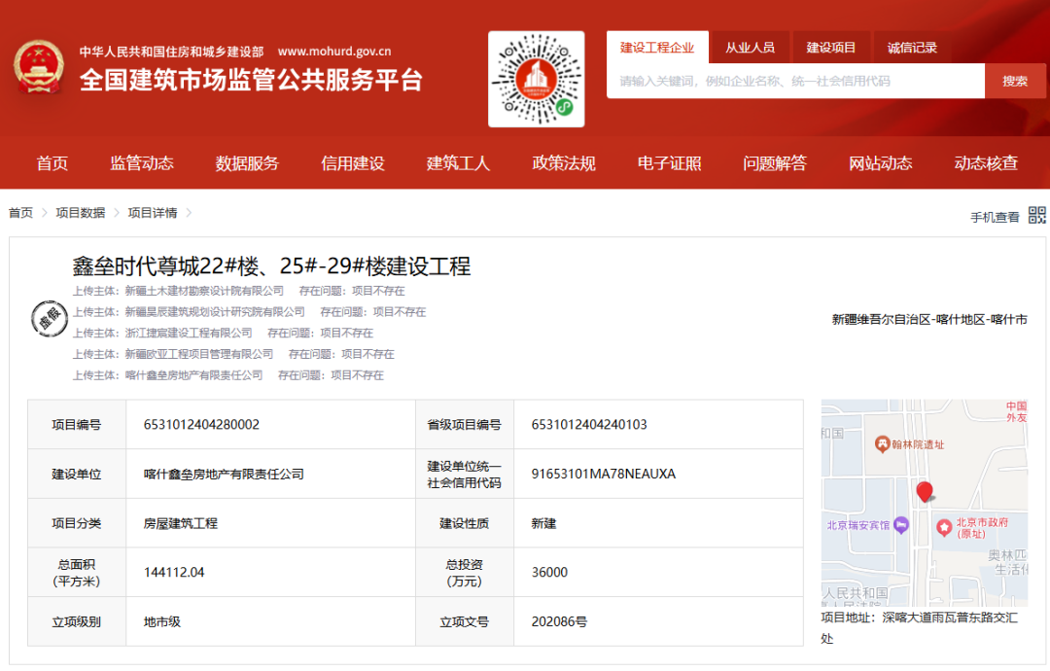Focus the keyword search input field
This screenshot has height=671, width=1050.
795,81
